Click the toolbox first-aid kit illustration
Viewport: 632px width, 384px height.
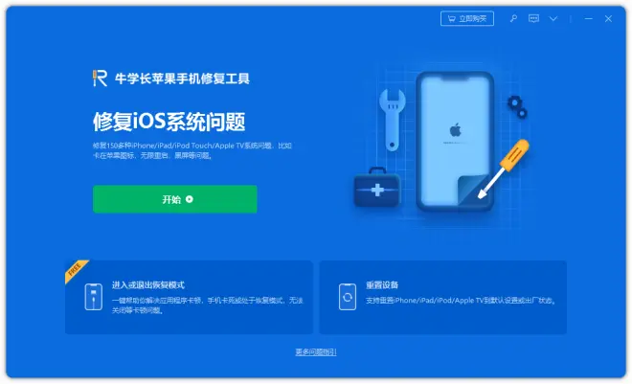377,187
